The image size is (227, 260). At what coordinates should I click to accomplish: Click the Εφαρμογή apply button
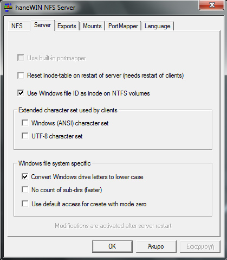tap(200, 246)
